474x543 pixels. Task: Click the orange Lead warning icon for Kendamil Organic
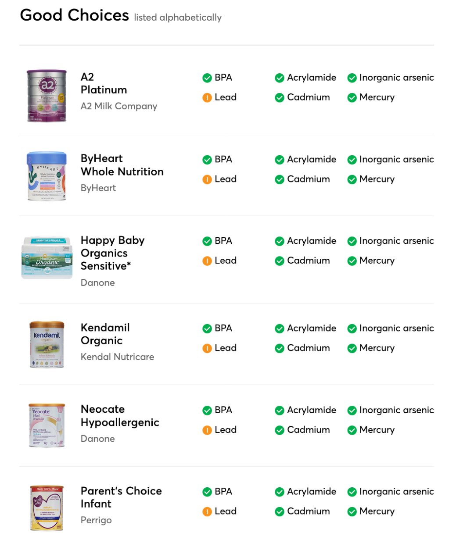[x=207, y=349]
